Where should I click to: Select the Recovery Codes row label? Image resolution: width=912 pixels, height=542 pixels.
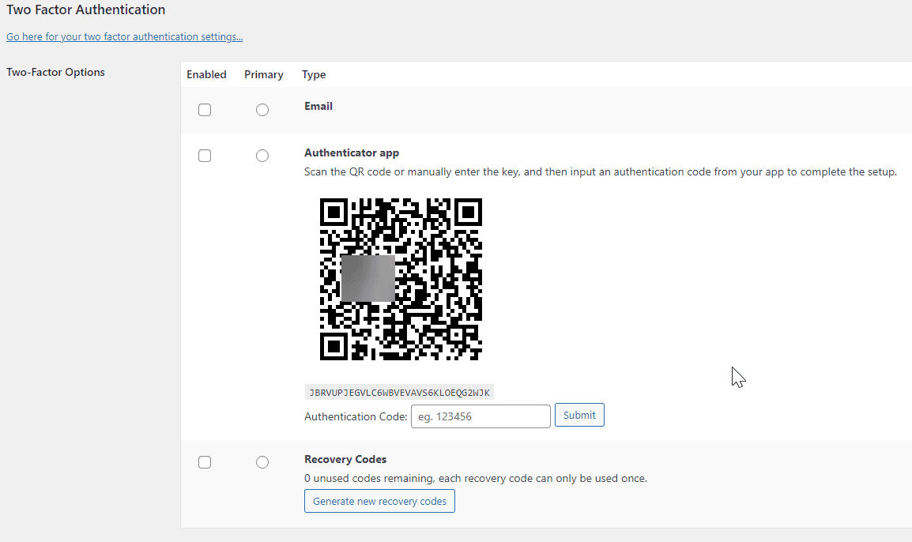(345, 459)
